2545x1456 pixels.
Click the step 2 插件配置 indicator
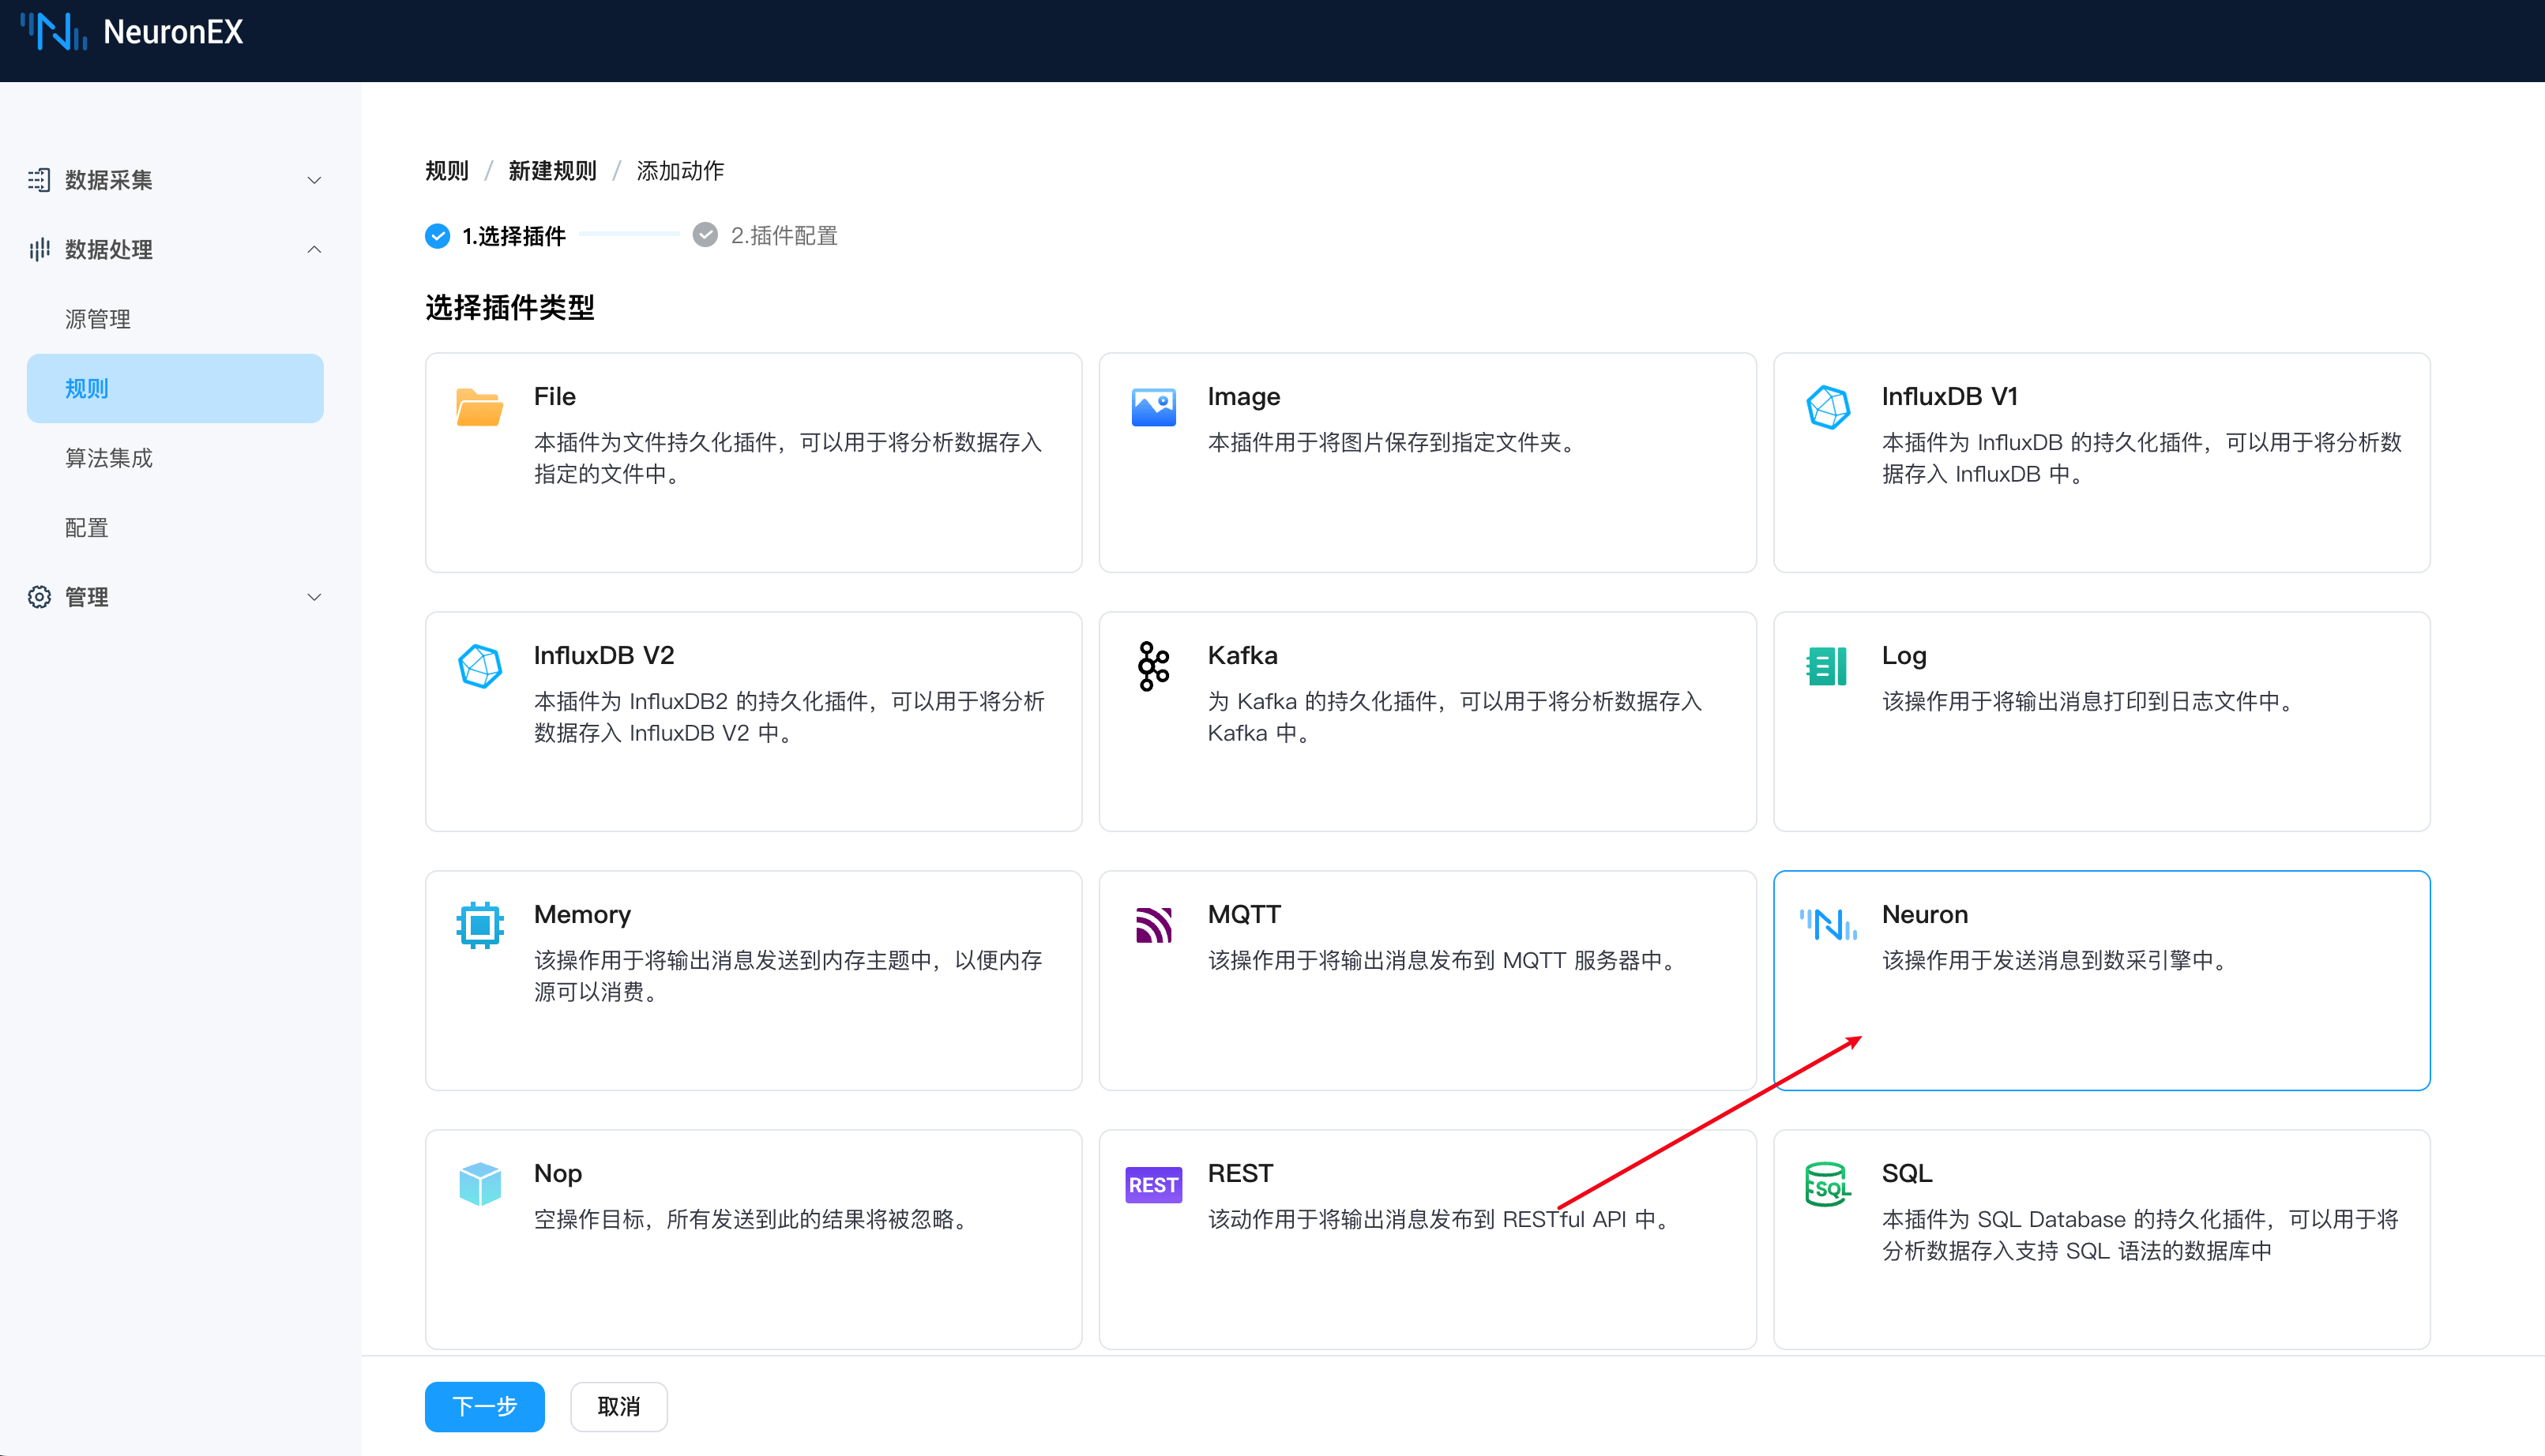(x=765, y=236)
